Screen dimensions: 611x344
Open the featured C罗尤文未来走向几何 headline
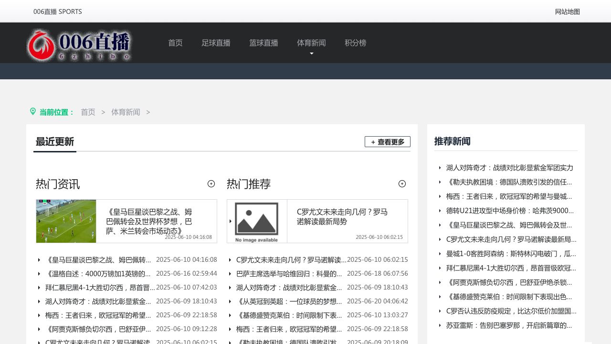pos(342,217)
